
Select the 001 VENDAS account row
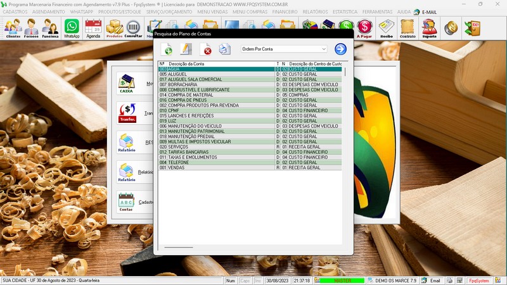[250, 168]
